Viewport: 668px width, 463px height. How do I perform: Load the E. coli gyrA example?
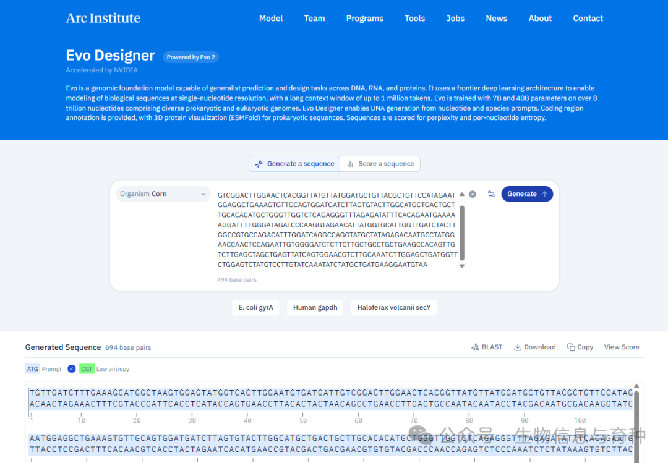coord(255,307)
